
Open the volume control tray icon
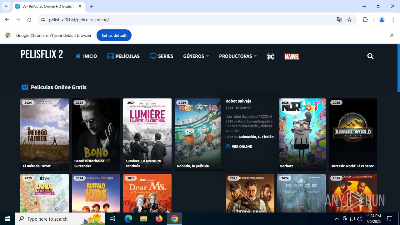(x=360, y=219)
